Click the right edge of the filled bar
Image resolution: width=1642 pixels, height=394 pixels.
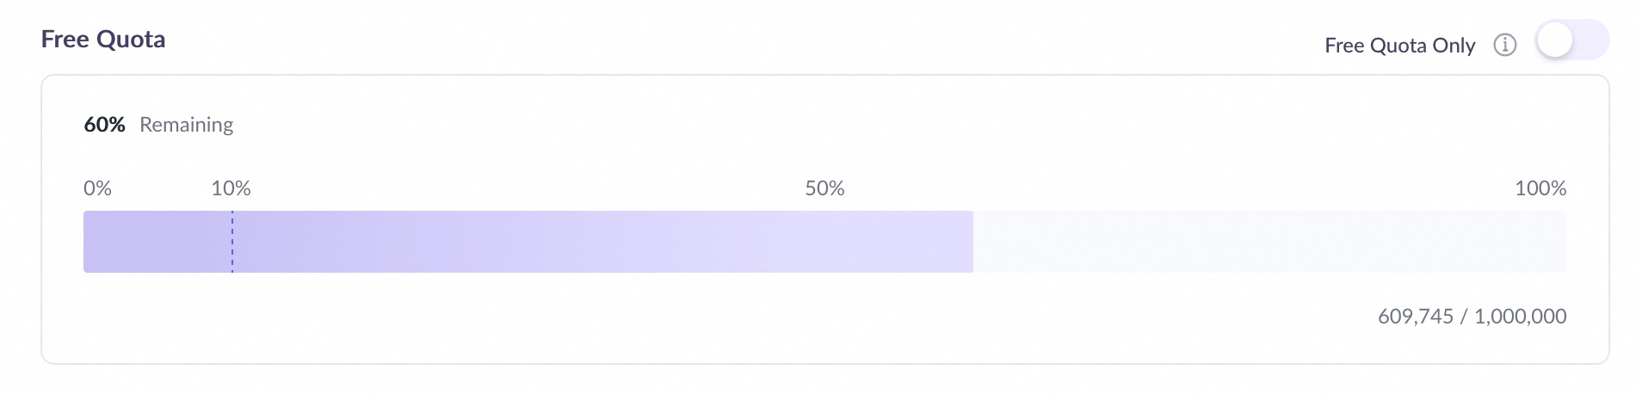click(x=970, y=242)
